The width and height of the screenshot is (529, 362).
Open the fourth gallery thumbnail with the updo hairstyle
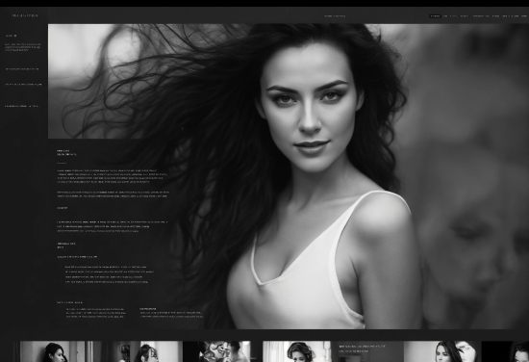click(x=296, y=351)
